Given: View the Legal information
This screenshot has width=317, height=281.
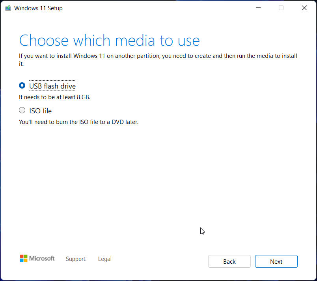Looking at the screenshot, I should coord(104,259).
